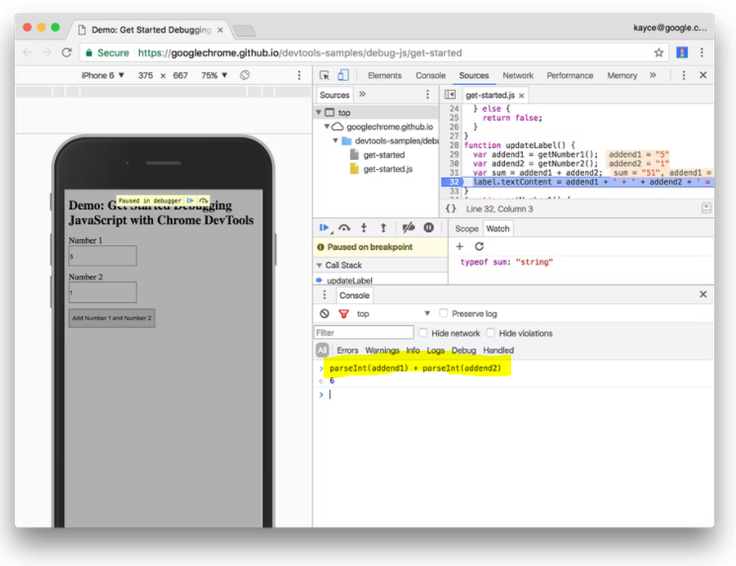Screen dimensions: 736x566
Task: Open Sources pane more options dots
Action: (427, 95)
